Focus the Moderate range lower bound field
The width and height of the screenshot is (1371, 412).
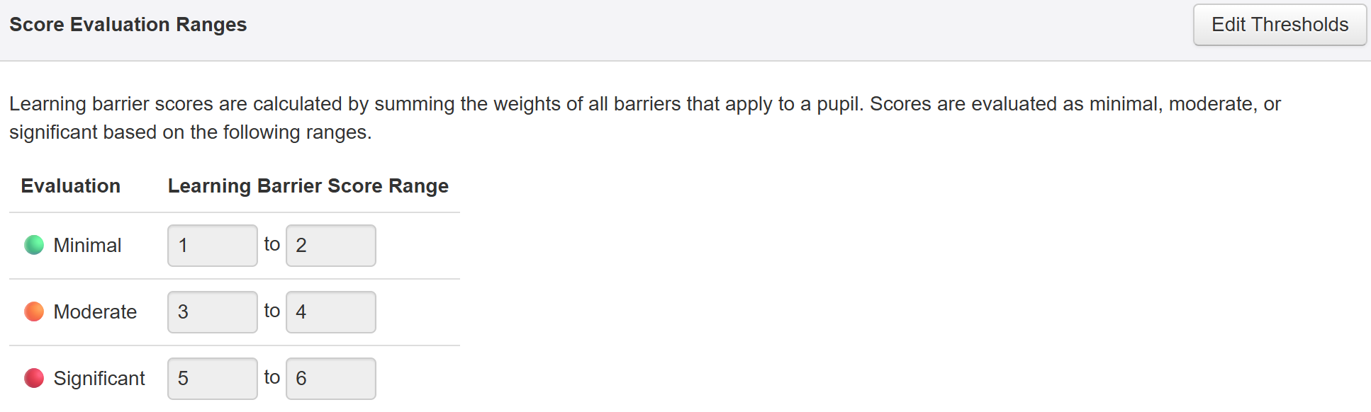(212, 312)
